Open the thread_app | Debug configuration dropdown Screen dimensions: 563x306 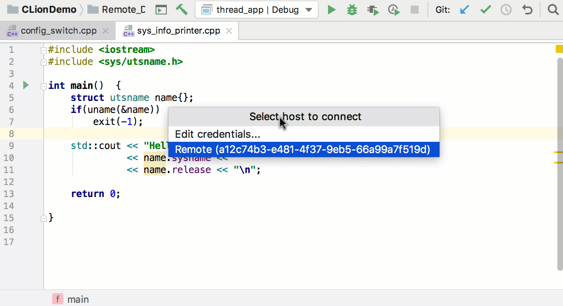(x=257, y=9)
